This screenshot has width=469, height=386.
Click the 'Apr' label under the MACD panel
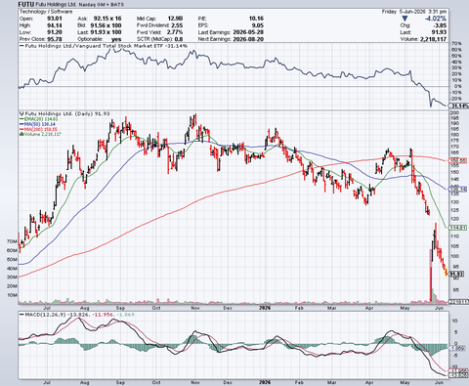tap(368, 382)
